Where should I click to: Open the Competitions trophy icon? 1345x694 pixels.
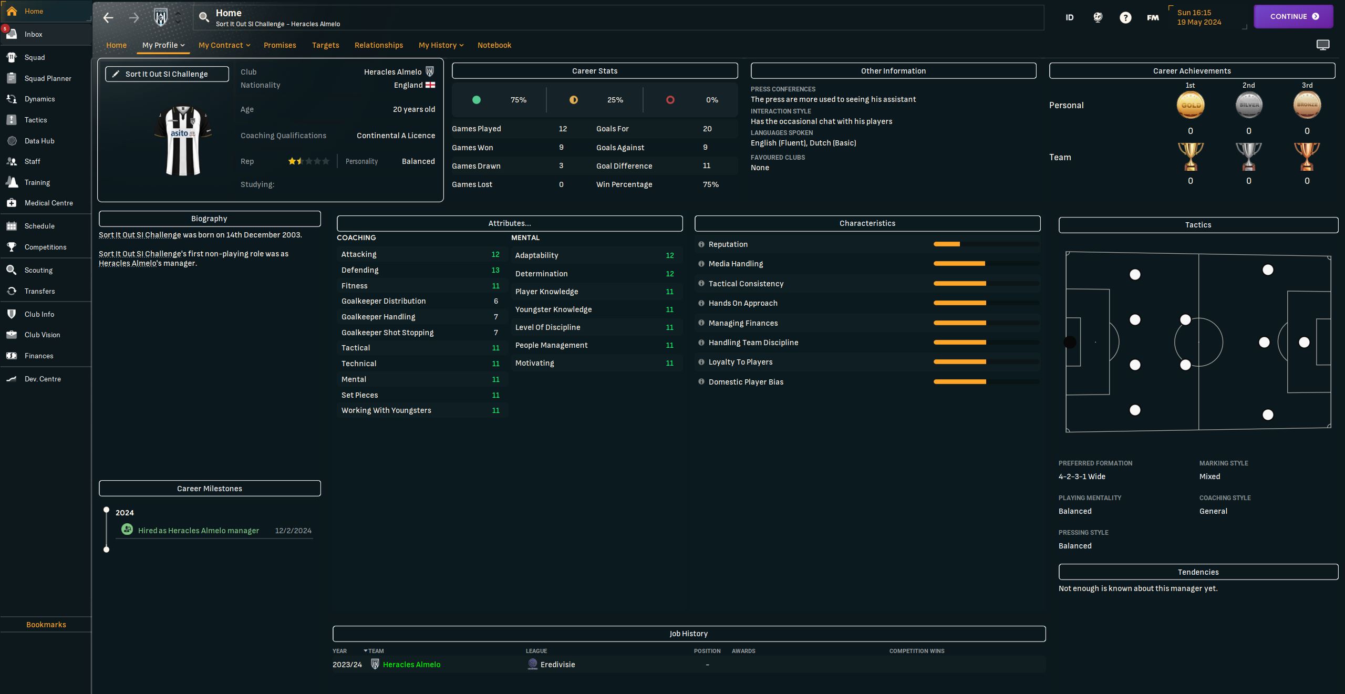point(12,247)
